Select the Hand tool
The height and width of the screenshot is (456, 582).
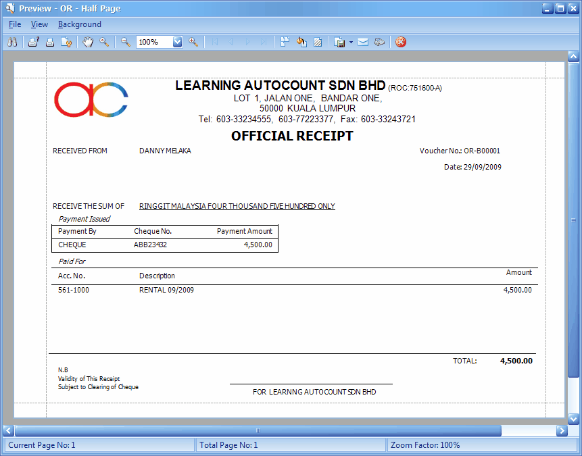tap(88, 42)
